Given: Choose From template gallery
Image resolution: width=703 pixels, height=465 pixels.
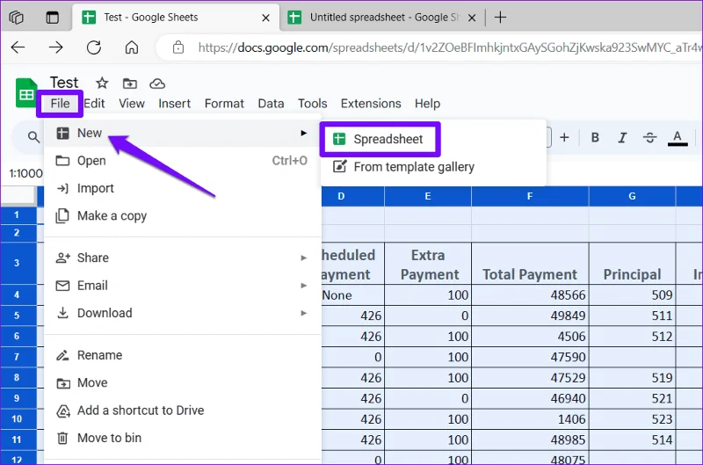Looking at the screenshot, I should coord(433,167).
